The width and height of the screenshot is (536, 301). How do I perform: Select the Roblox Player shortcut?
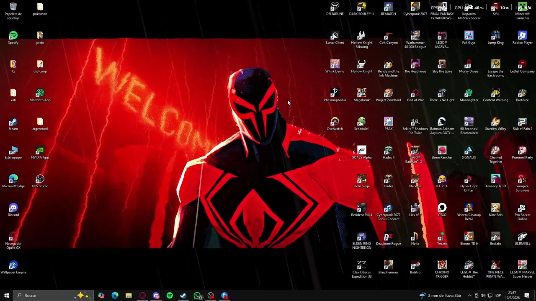point(522,38)
